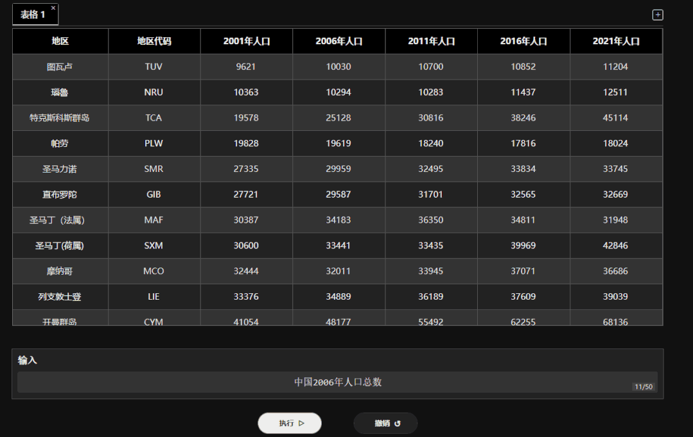Select the GIB code cell
The height and width of the screenshot is (437, 693).
154,194
